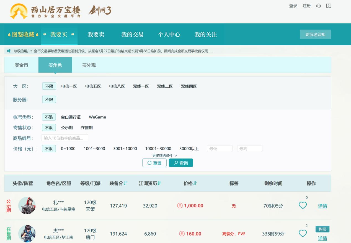Favorite the 夹*** character listing heart
This screenshot has height=243, width=351.
click(x=303, y=233)
